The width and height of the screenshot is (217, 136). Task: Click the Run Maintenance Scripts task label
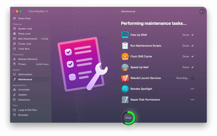(x=146, y=46)
